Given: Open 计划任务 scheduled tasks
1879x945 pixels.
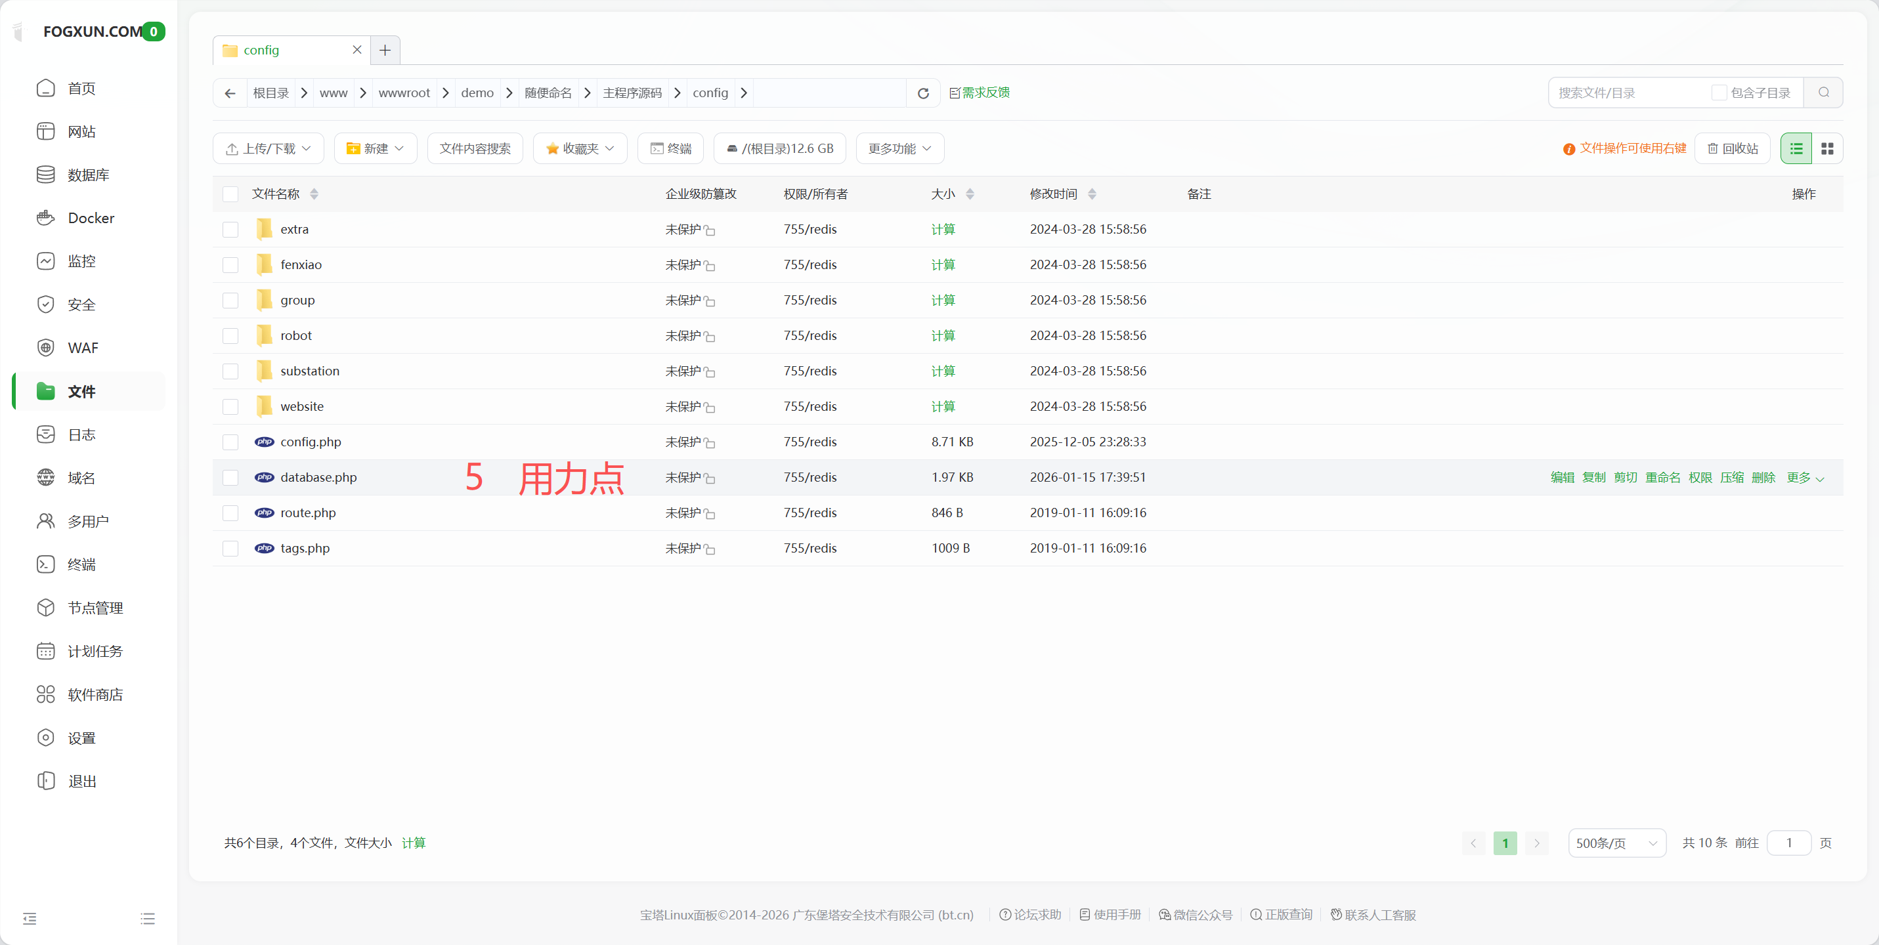Looking at the screenshot, I should tap(95, 651).
